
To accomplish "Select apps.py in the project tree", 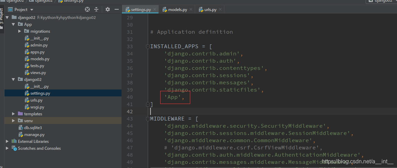I will (37, 52).
